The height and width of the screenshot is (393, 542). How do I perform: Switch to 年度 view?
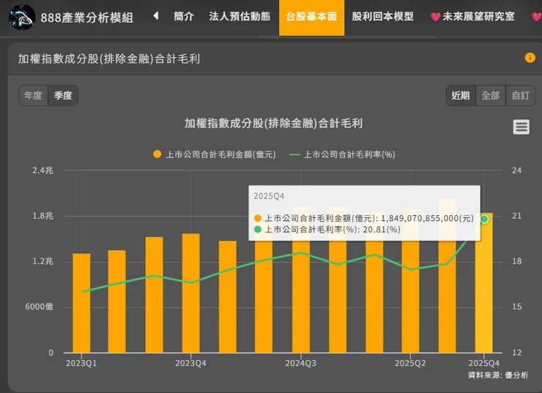pos(33,95)
